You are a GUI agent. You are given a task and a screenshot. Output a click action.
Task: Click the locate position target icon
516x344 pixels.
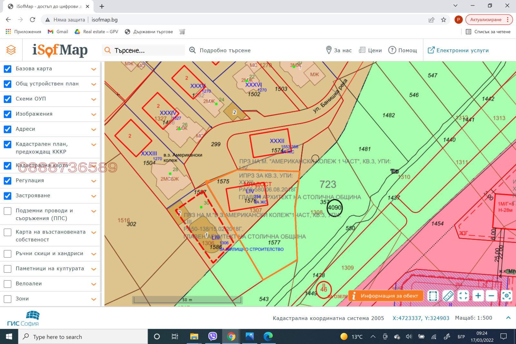coord(506,296)
